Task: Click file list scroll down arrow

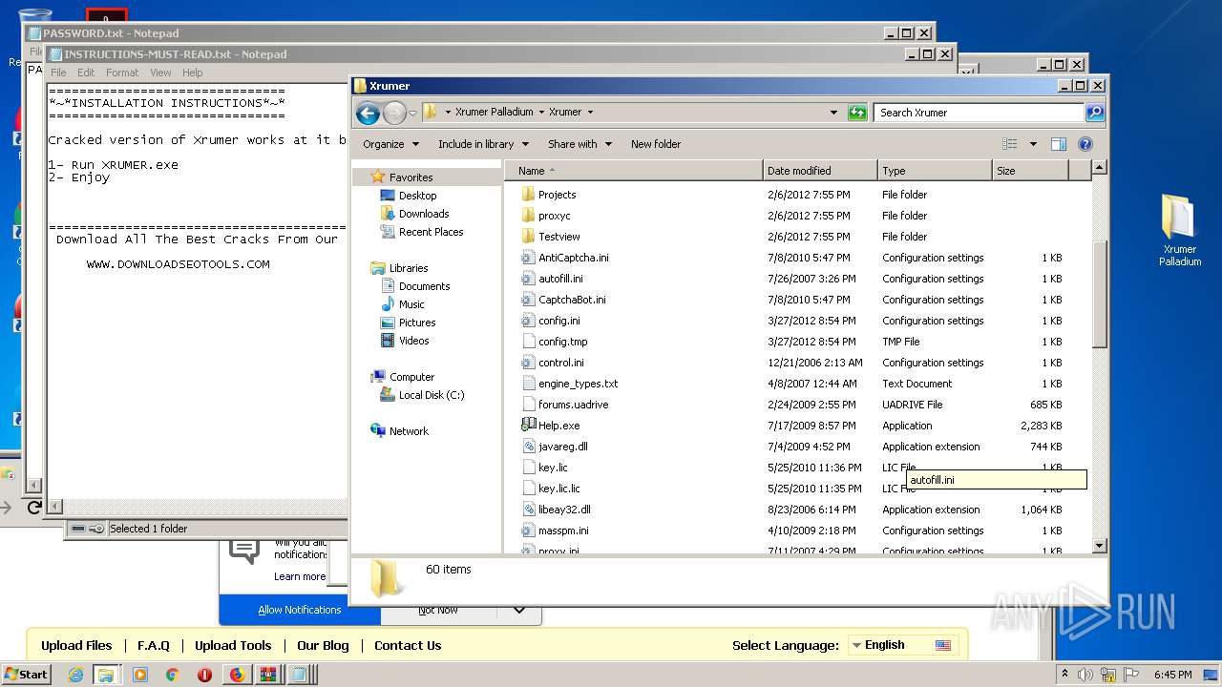Action: (x=1099, y=546)
